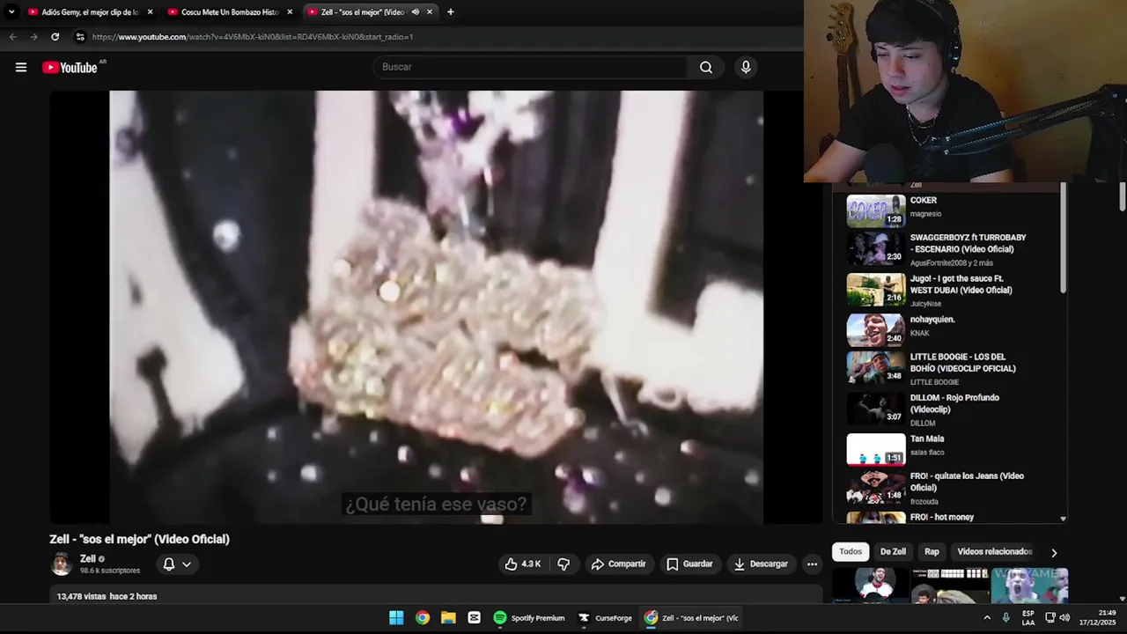Open the volume speaker tray icon
Image resolution: width=1127 pixels, height=634 pixels.
click(x=1064, y=617)
